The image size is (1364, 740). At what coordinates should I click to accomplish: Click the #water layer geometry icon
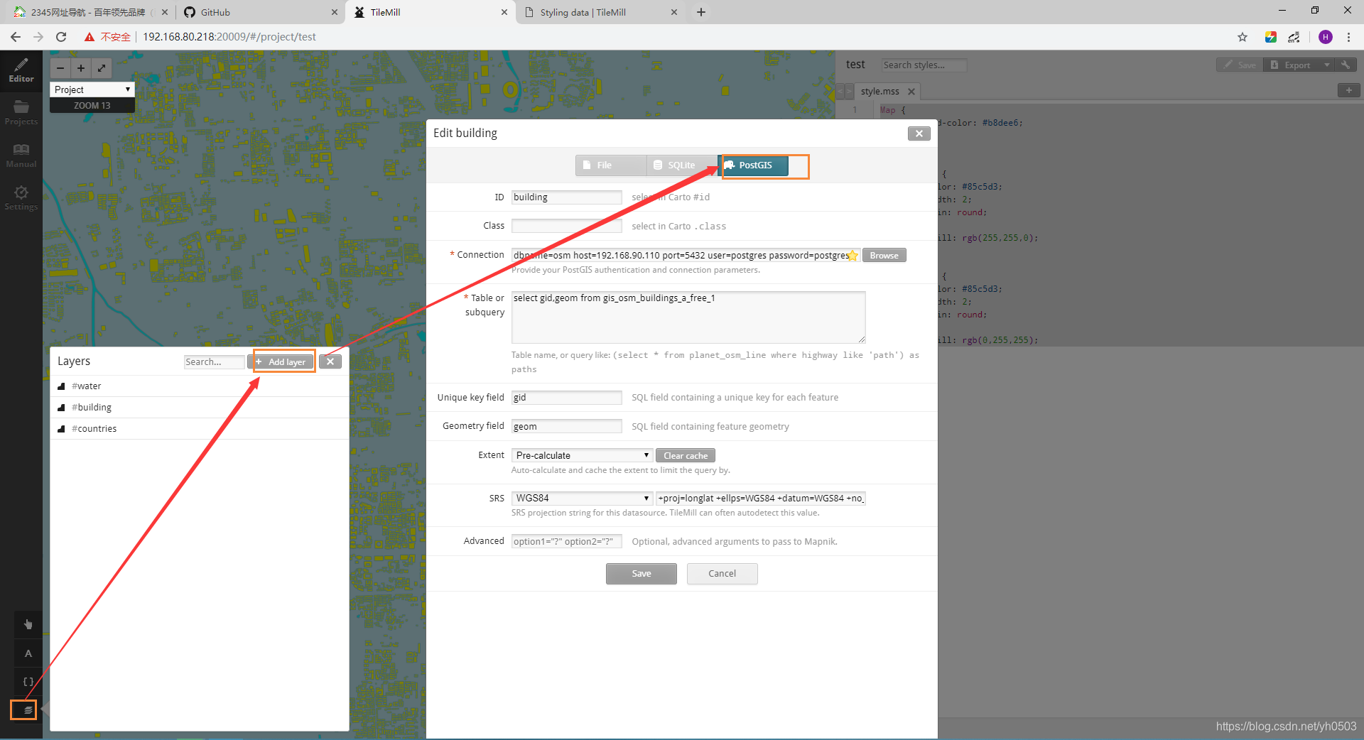(x=62, y=386)
